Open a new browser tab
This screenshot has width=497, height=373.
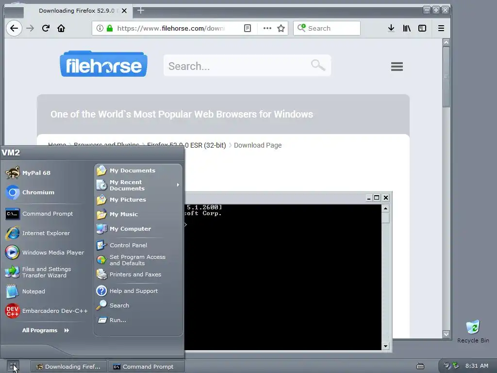click(141, 11)
